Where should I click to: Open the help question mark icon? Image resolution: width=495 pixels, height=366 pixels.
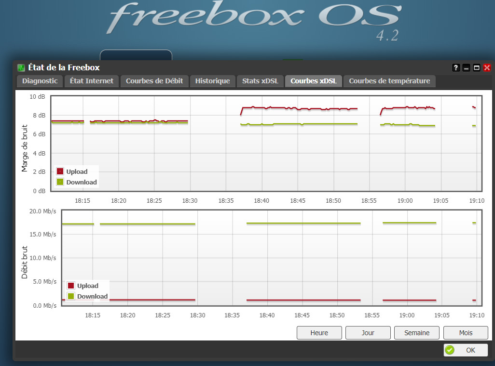coord(455,68)
